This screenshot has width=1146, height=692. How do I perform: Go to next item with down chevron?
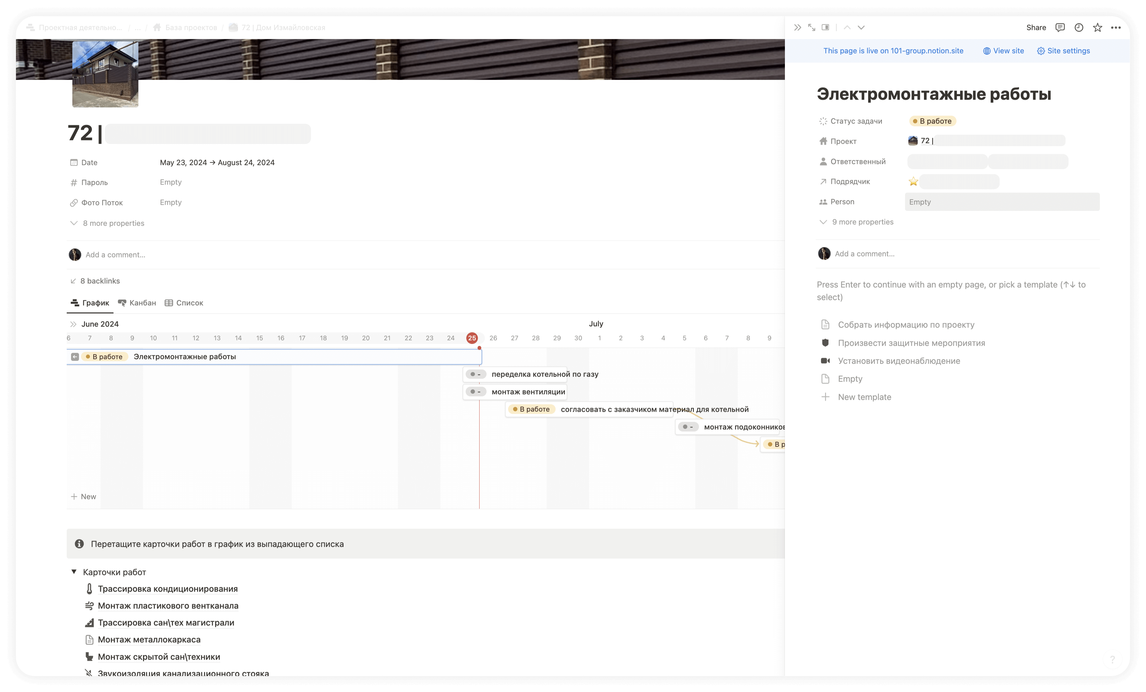coord(861,28)
